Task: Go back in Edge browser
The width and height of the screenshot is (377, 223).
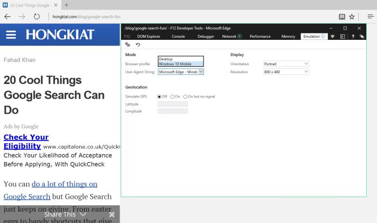Action: click(8, 17)
